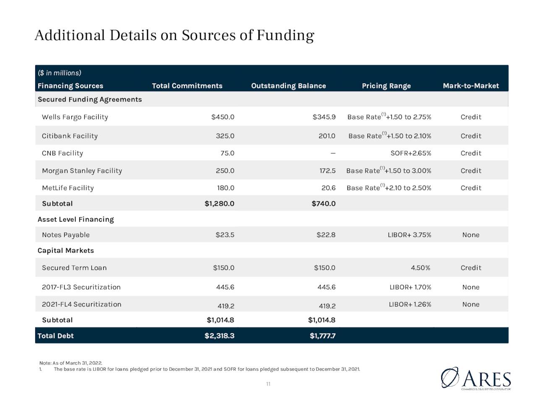Select the Notes Payable row label

[x=66, y=235]
